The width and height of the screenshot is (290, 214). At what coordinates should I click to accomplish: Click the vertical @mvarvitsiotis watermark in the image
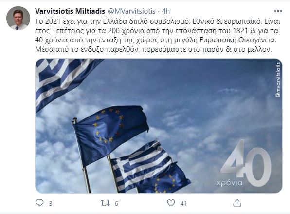tap(278, 80)
